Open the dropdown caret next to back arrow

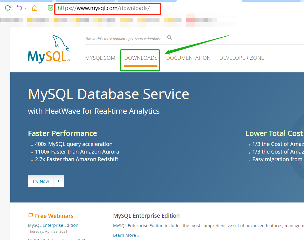coord(25,8)
